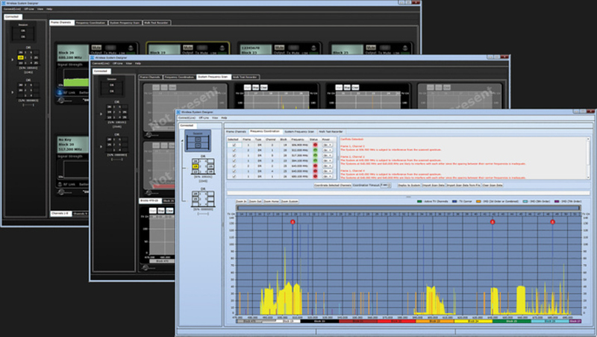Toggle Mute on first channel in back window
Image resolution: width=597 pixels, height=337 pixels.
coord(96,48)
